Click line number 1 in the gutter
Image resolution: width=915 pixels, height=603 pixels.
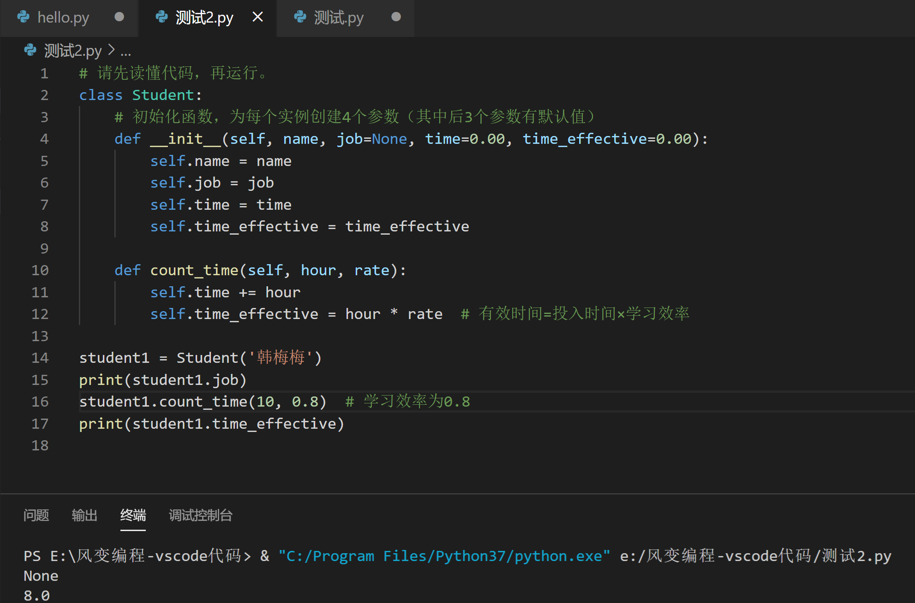click(44, 73)
